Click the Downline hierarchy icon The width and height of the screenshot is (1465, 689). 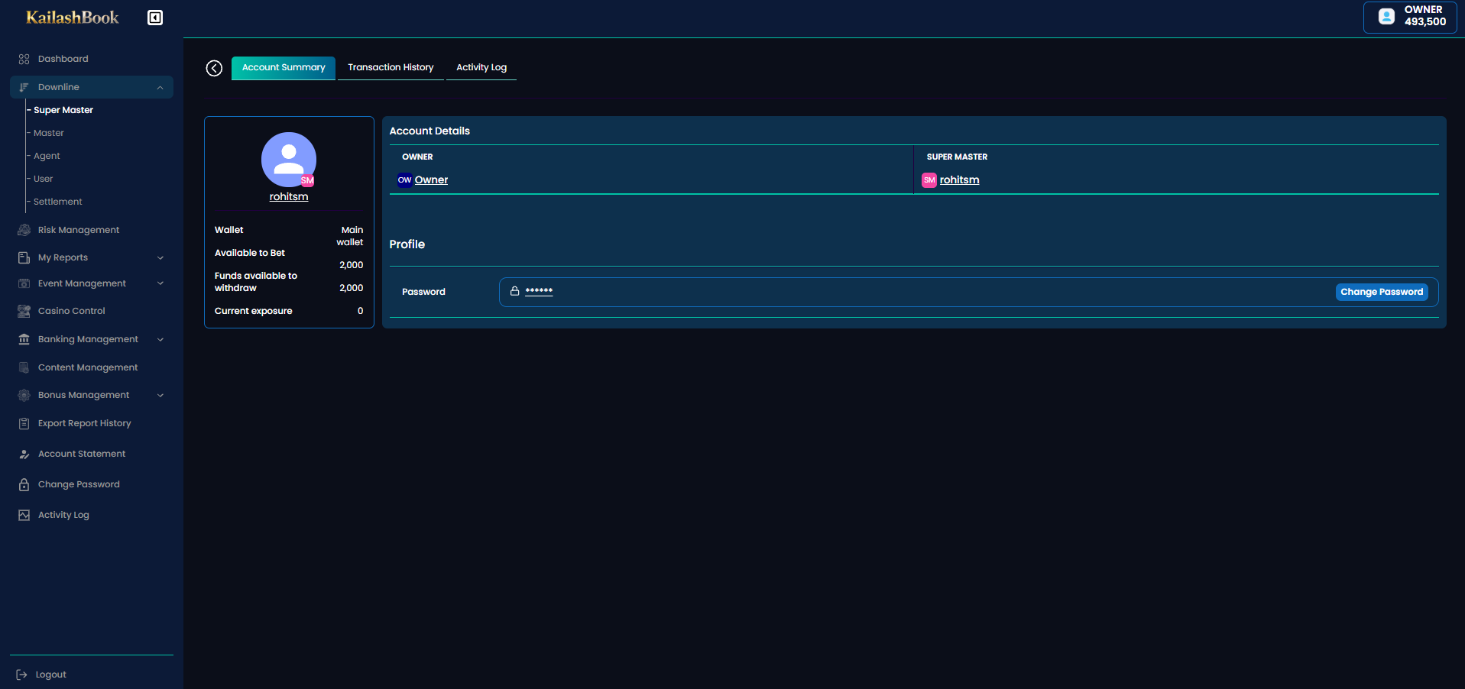tap(24, 87)
